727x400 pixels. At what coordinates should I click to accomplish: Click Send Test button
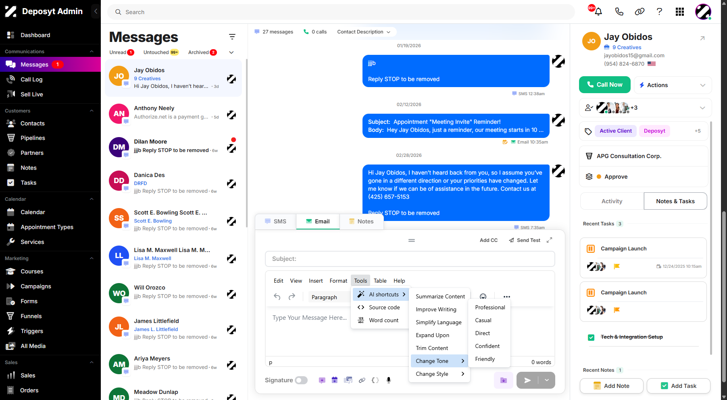tap(525, 240)
